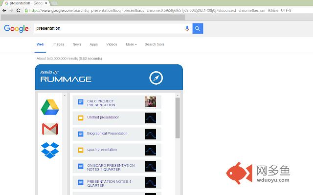
Task: Click thumbnail of Untitled presentation
Action: coord(151,118)
